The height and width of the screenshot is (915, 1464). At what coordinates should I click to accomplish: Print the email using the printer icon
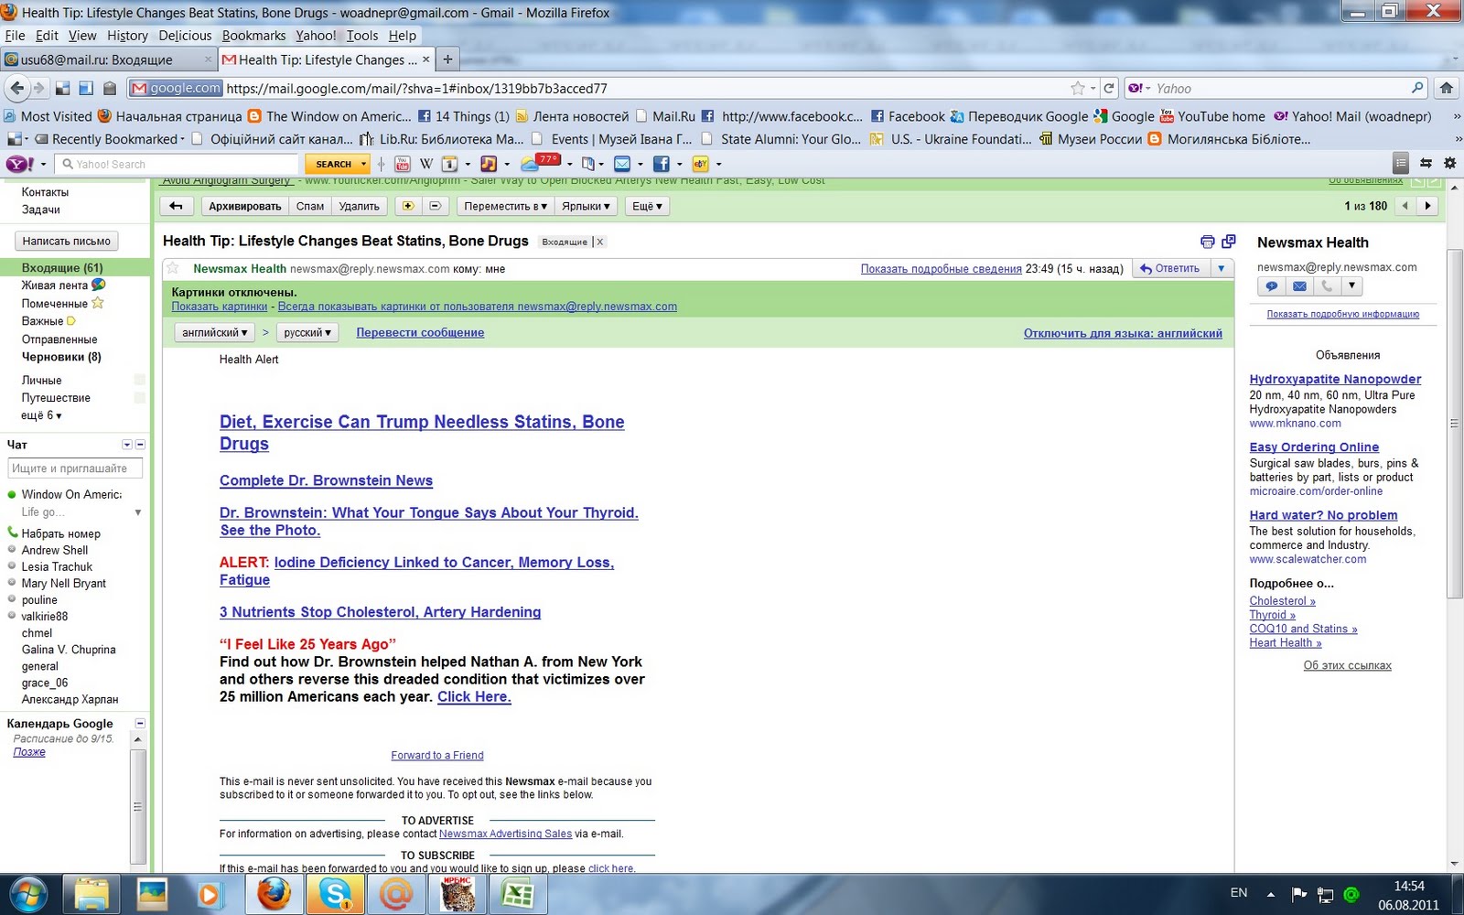coord(1207,242)
